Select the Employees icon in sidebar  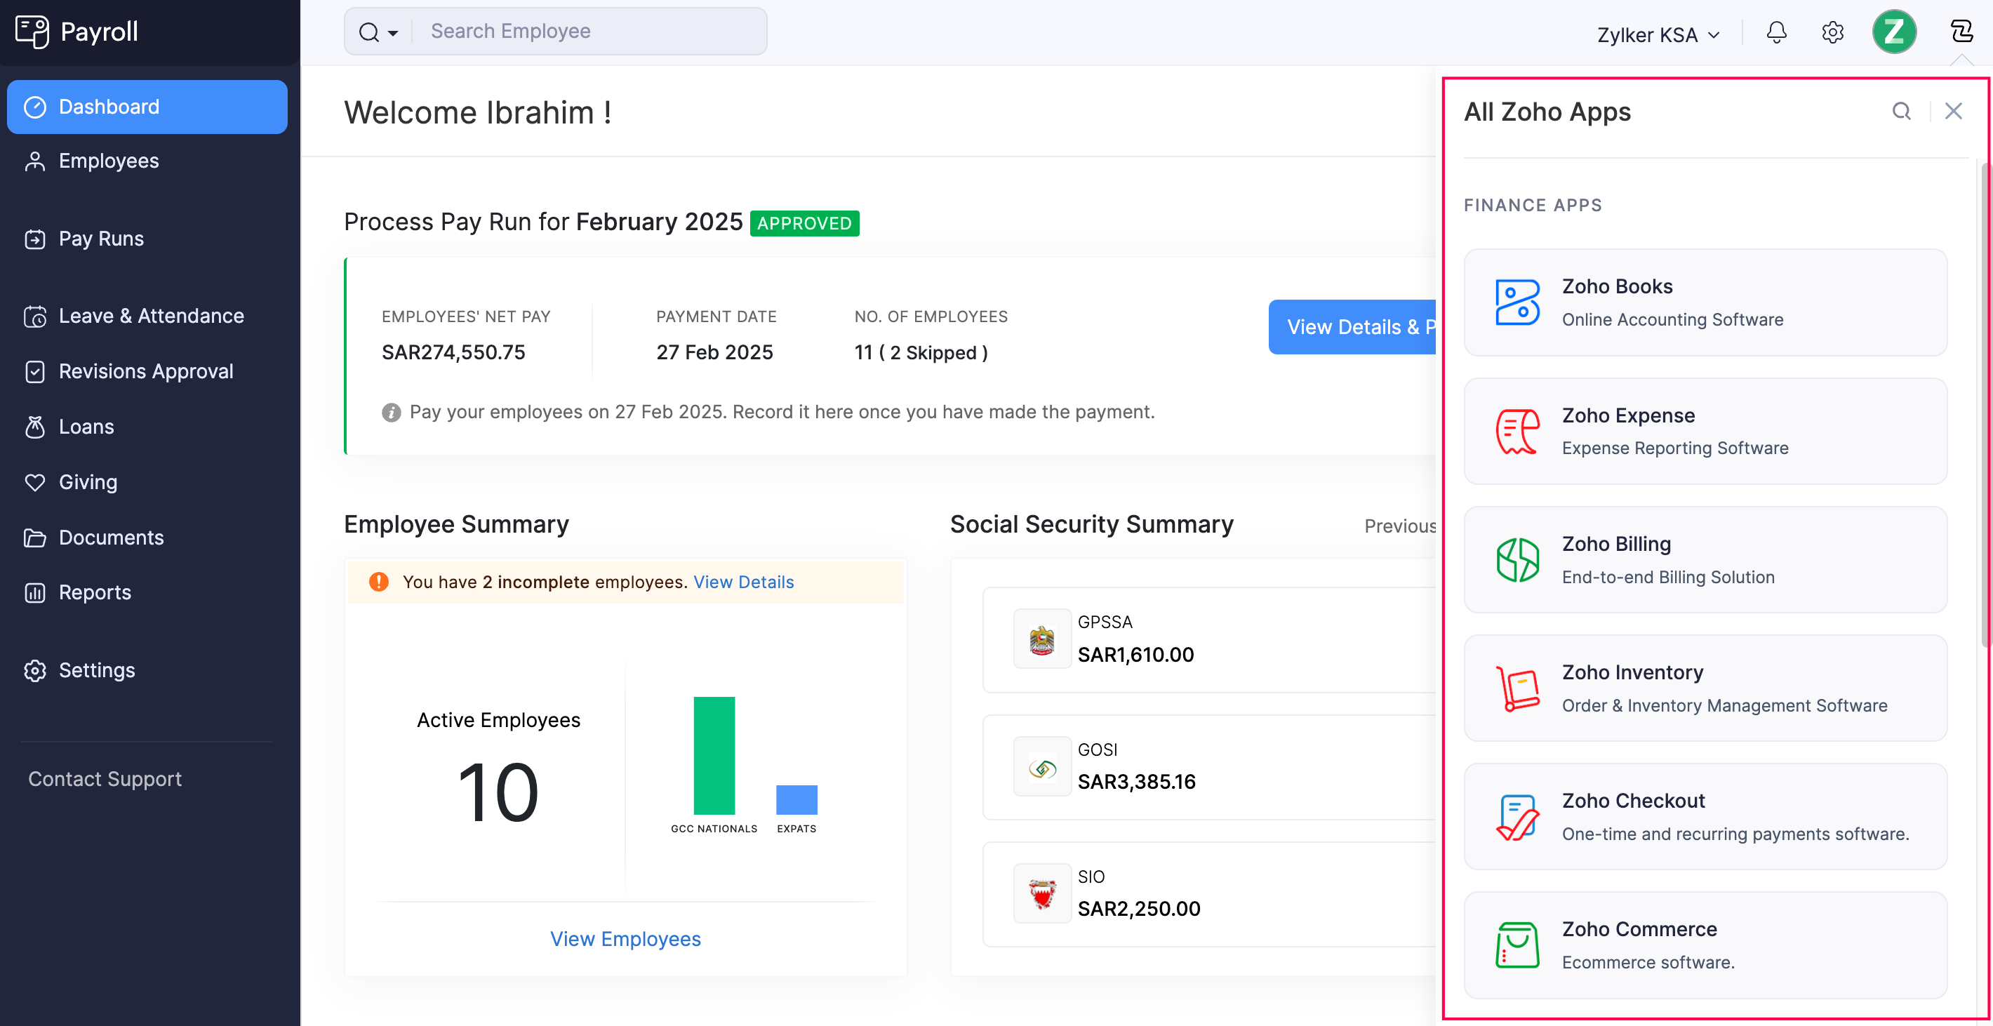[x=36, y=161]
